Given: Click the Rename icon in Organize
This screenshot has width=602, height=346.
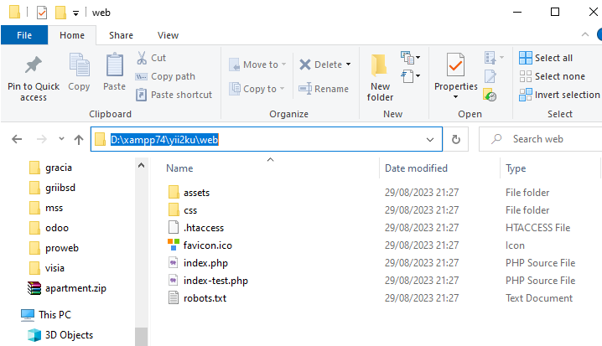Looking at the screenshot, I should (x=305, y=89).
